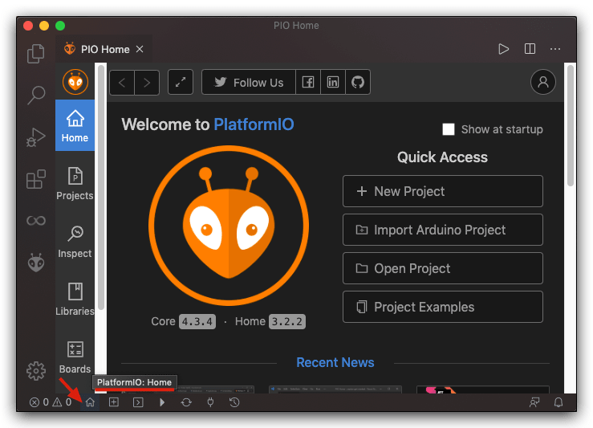Open the Extensions view
The height and width of the screenshot is (428, 593).
36,179
